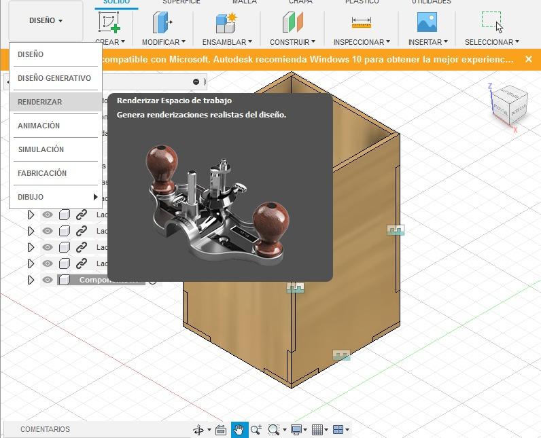541x438 pixels.
Task: Click the ViewCube navigation cube
Action: [x=509, y=105]
